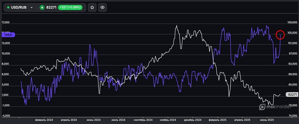Click the 109,000 right axis value
The image size is (299, 124).
click(291, 22)
